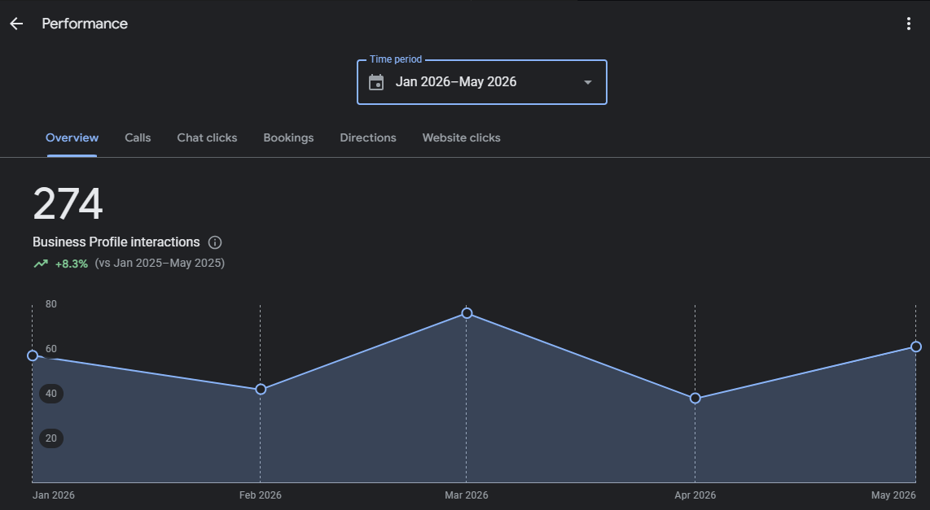Switch to the Bookings tab
Screen dimensions: 930x510
[x=288, y=137]
